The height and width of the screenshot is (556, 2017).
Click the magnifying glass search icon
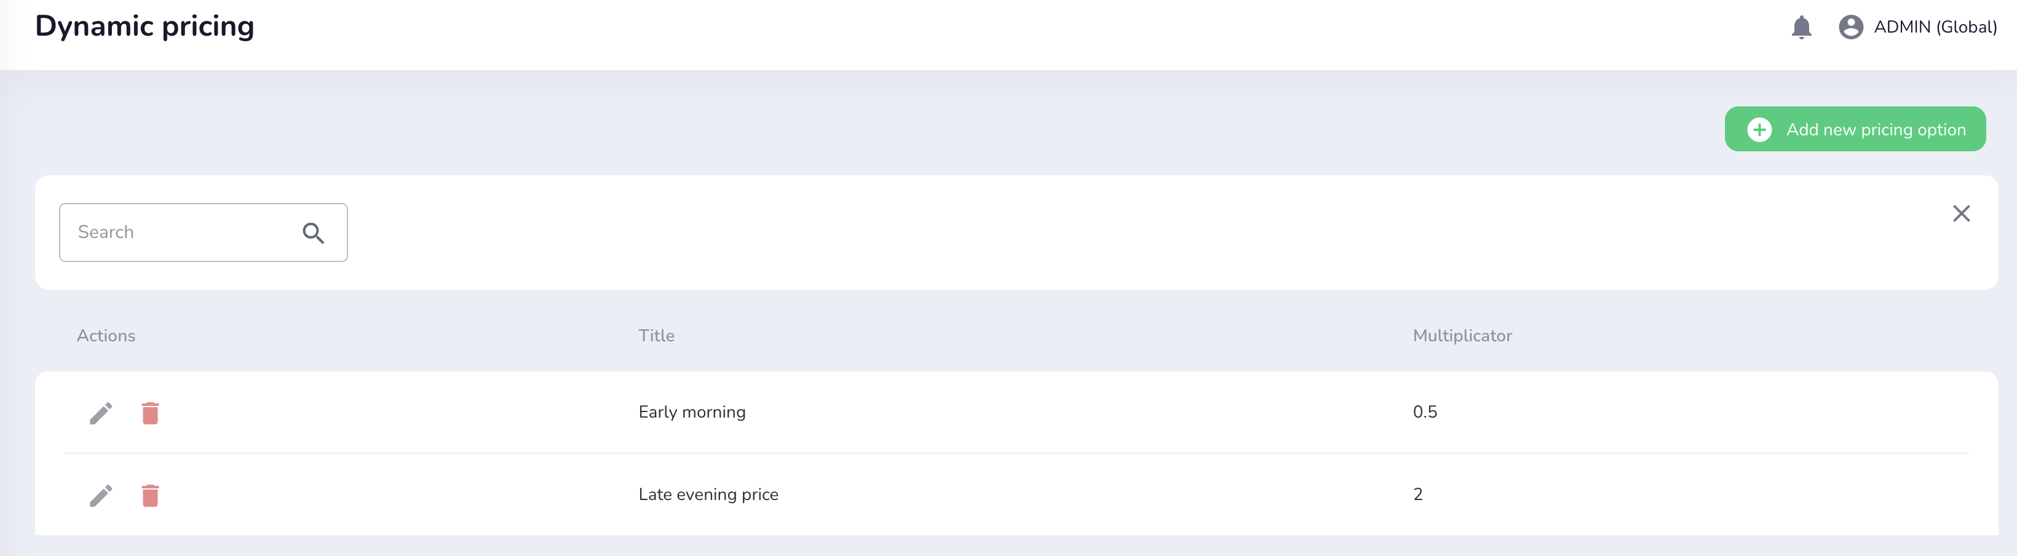tap(313, 232)
